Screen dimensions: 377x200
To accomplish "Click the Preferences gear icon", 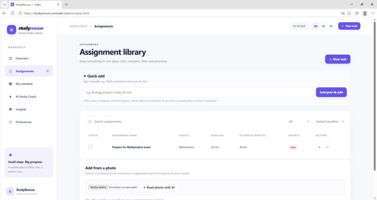I will [x=10, y=122].
